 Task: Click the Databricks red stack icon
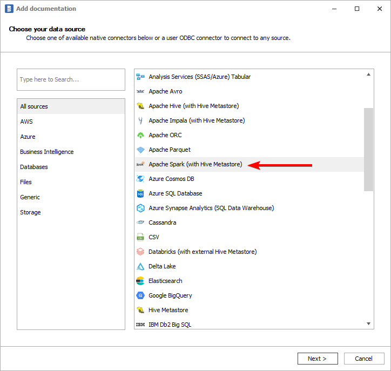coord(140,252)
